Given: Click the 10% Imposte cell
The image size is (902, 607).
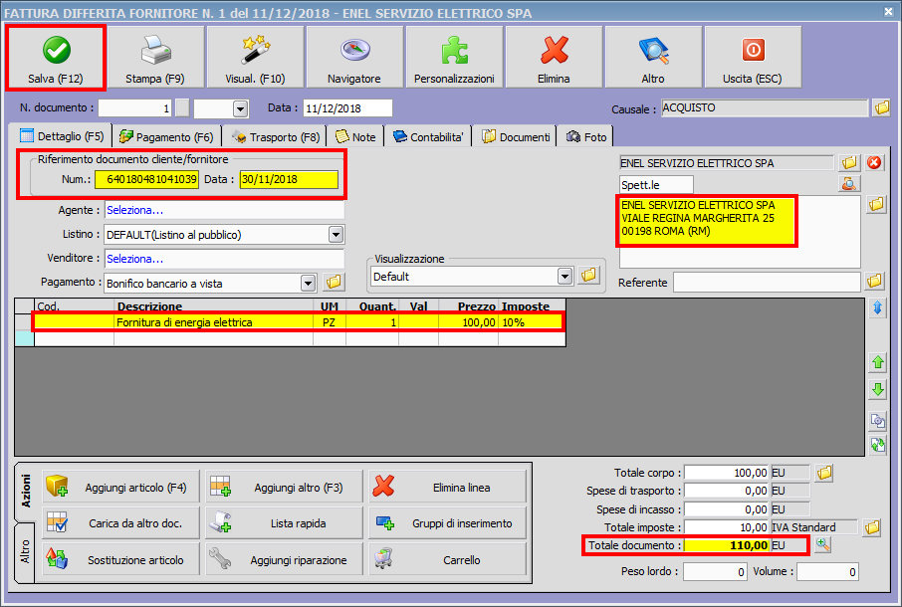Looking at the screenshot, I should [532, 322].
